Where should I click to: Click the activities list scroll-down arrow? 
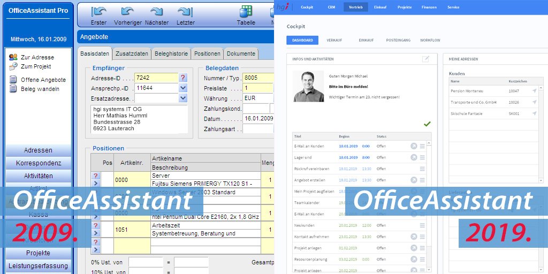pyautogui.click(x=429, y=270)
